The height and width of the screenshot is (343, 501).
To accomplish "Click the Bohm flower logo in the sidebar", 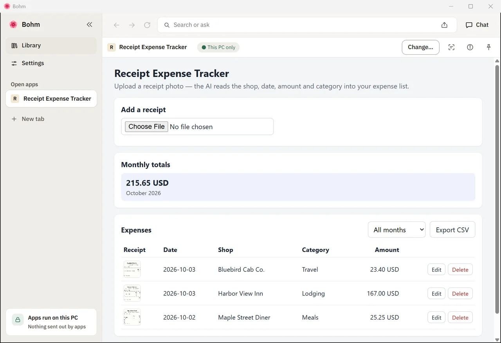I will click(x=13, y=25).
